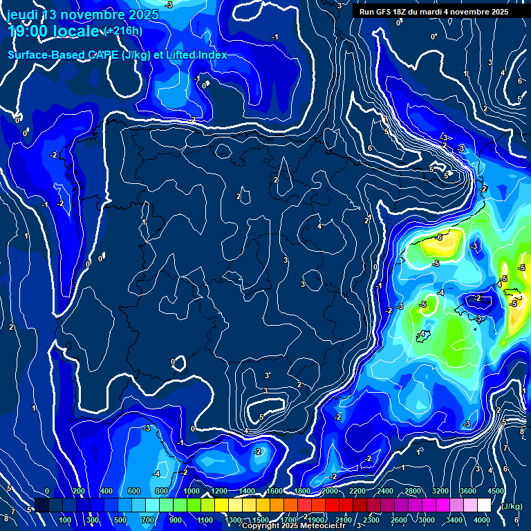Click the white swatch ending the legend
Image resolution: width=531 pixels, height=531 pixels.
(484, 505)
